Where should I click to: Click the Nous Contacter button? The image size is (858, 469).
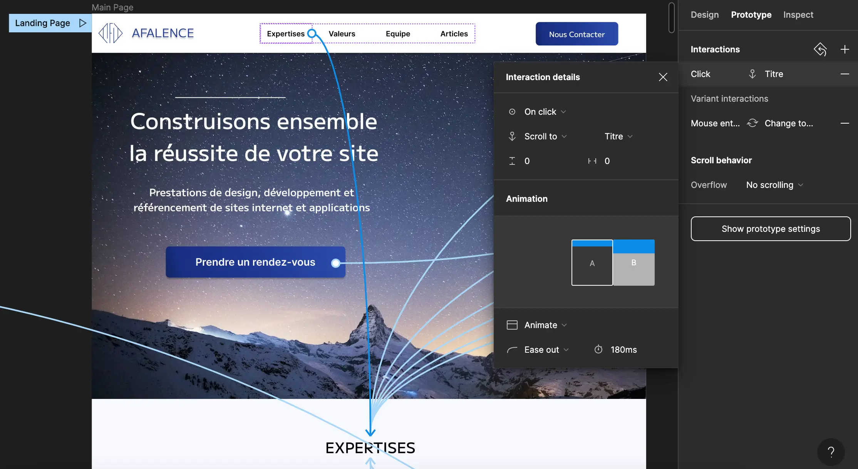click(577, 33)
